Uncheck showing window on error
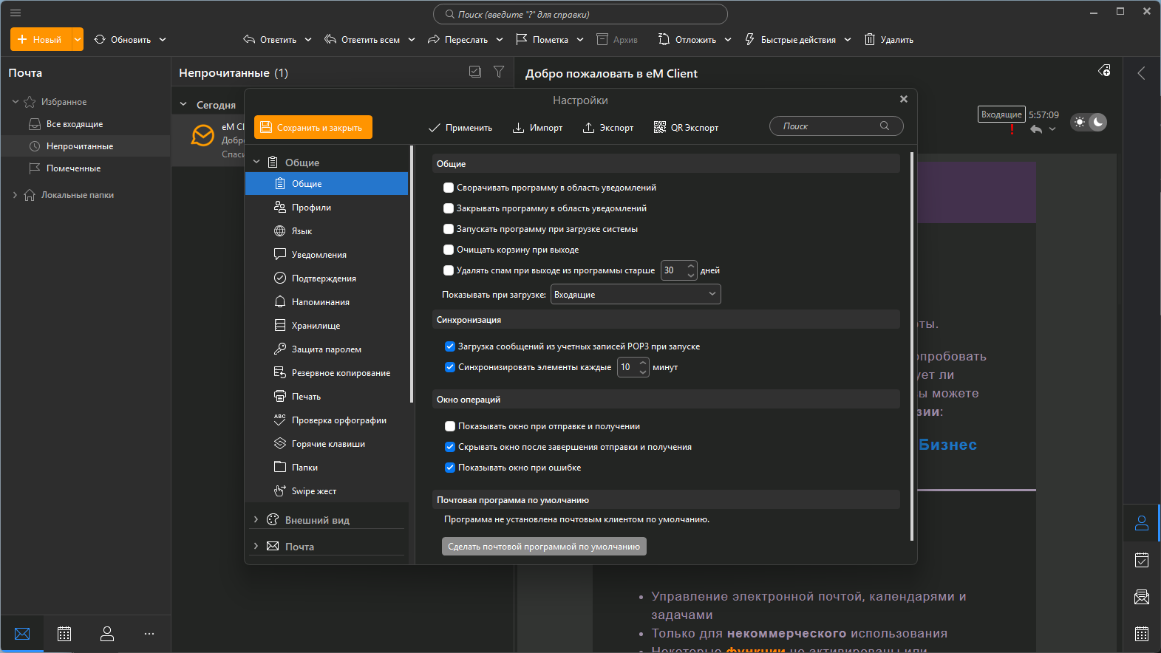The width and height of the screenshot is (1161, 653). pos(450,468)
